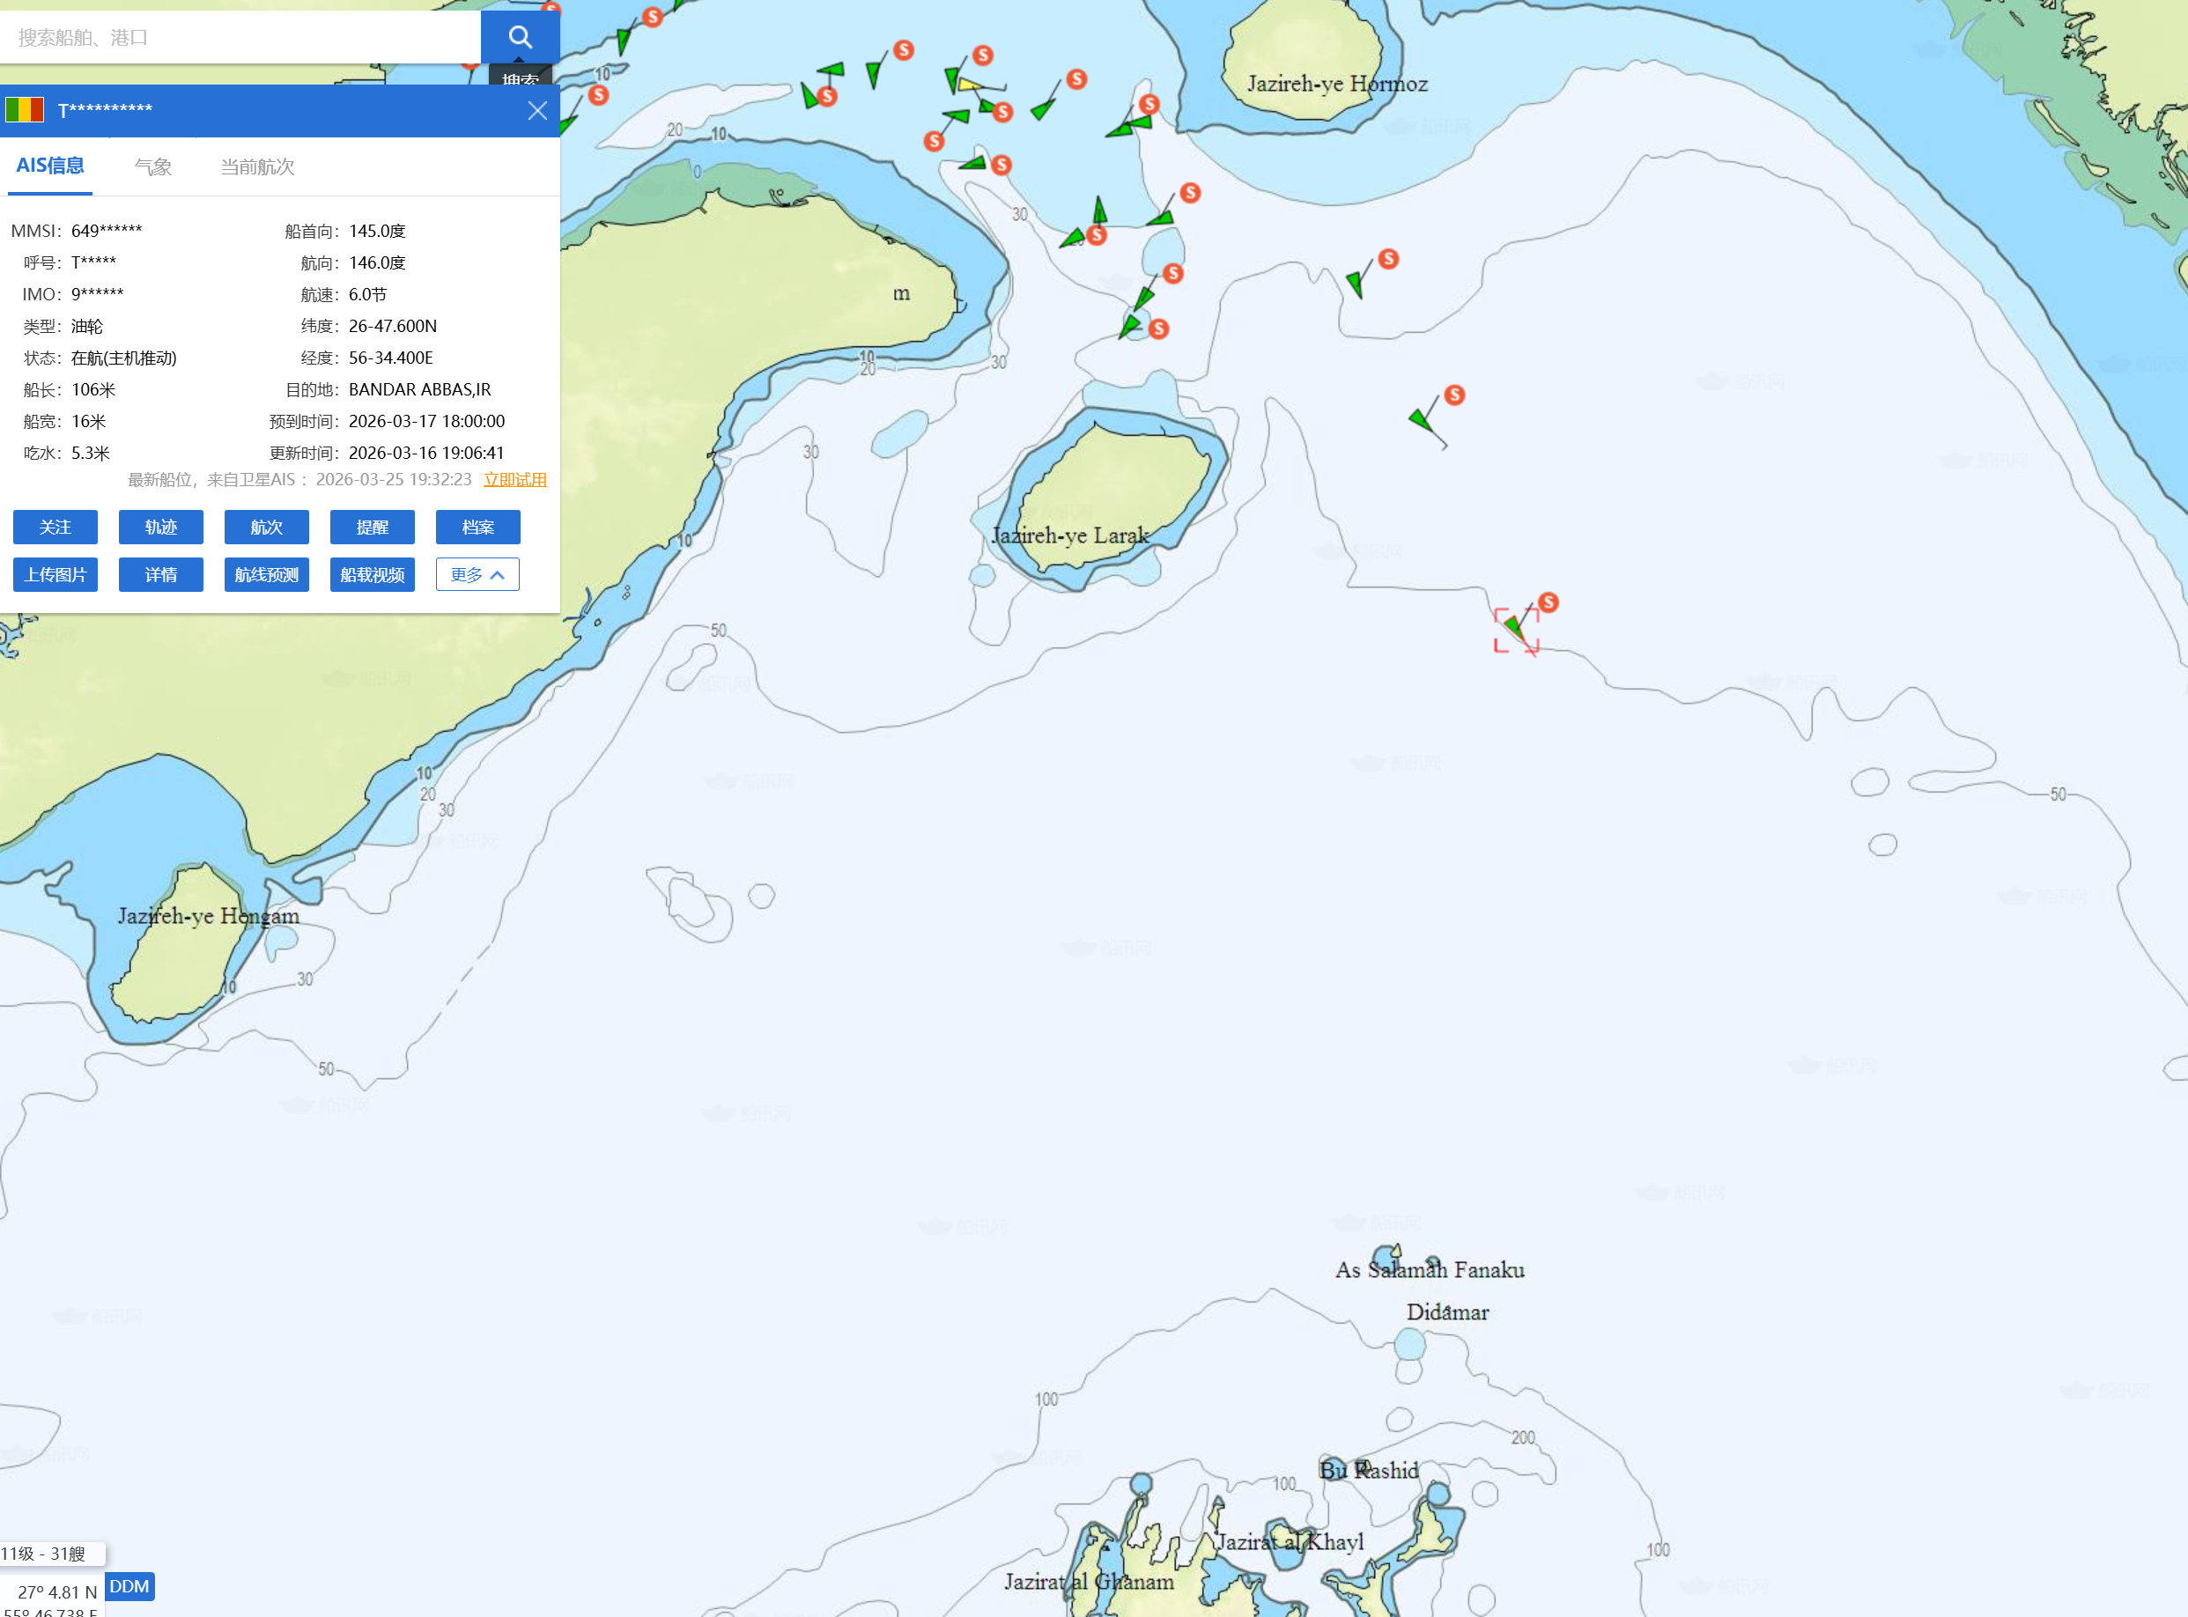Click the 上传图片 upload button

coord(55,574)
